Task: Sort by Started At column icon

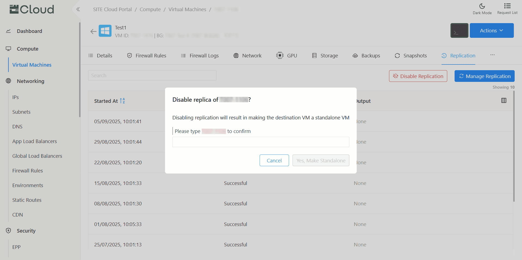Action: (x=122, y=101)
